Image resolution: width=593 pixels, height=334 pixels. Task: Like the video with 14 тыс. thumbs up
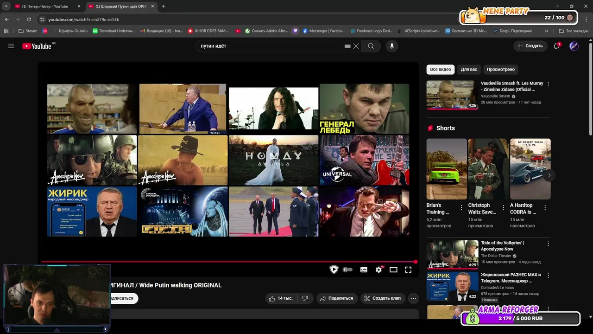point(281,298)
